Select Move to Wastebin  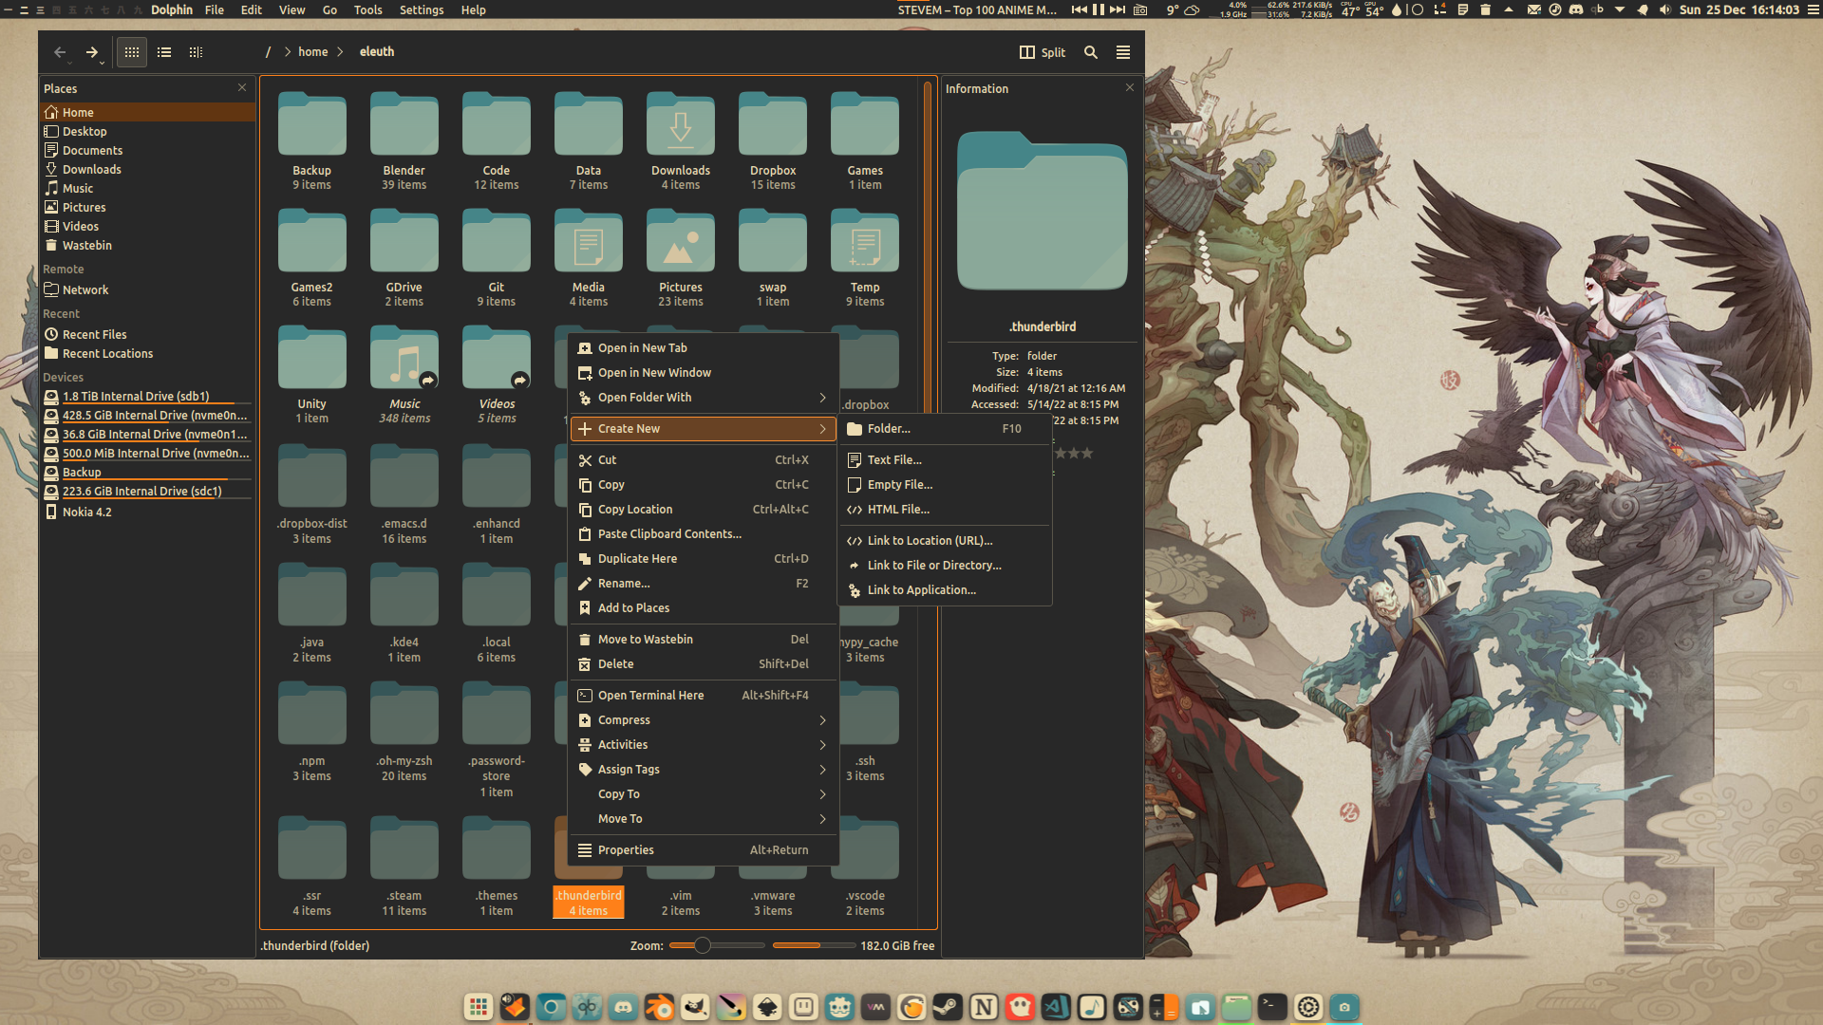pos(703,640)
